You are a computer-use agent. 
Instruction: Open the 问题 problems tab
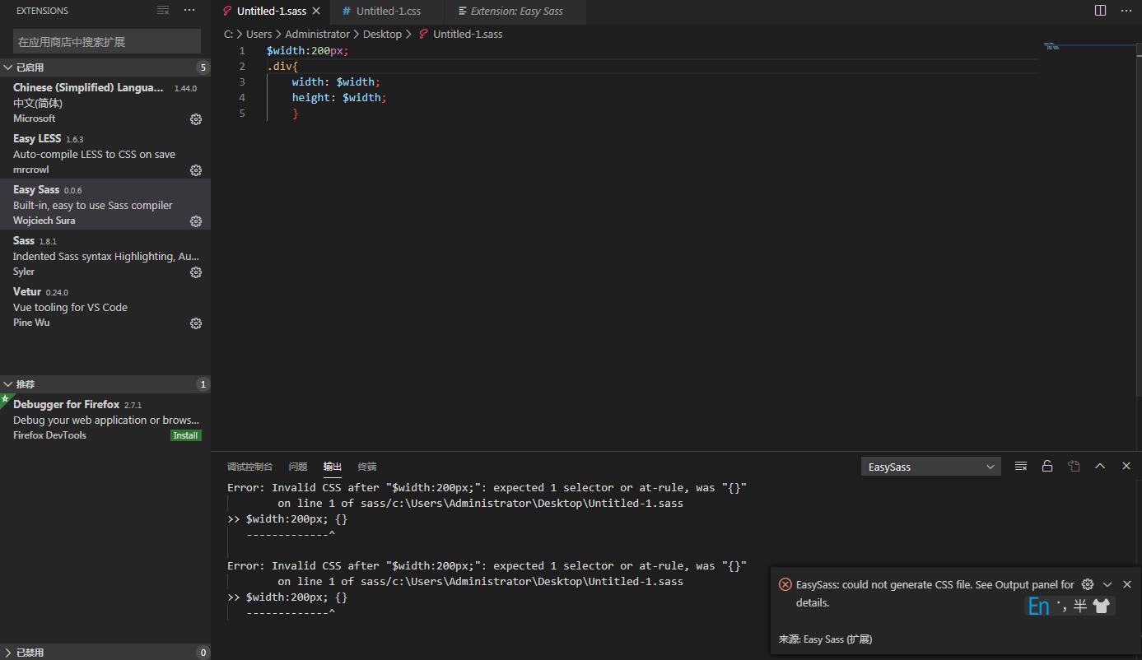tap(298, 467)
